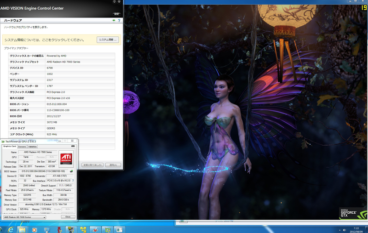Click GPU-Z Release Date field Dec 22, 2011

[x=26, y=166]
